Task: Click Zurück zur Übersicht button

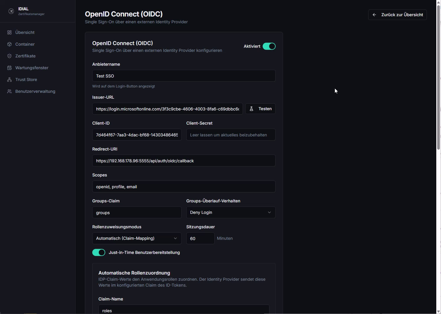Action: pos(397,15)
